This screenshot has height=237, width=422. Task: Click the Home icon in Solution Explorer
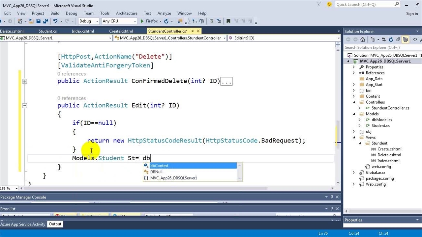click(x=363, y=39)
